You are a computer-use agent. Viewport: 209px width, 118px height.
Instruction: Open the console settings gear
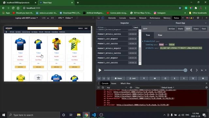pos(206,88)
